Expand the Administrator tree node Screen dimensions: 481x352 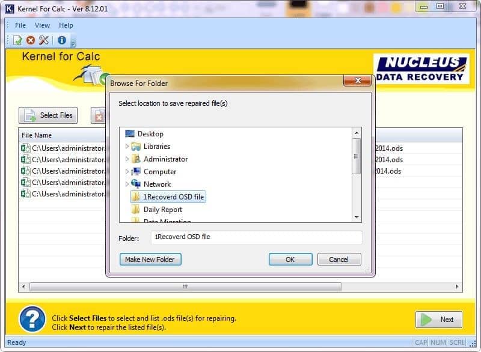tap(127, 159)
